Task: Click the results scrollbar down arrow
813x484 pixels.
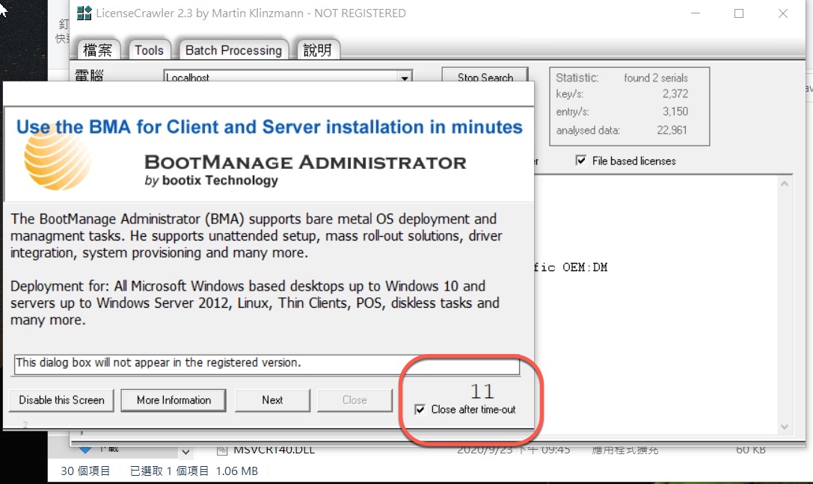Action: [x=785, y=426]
